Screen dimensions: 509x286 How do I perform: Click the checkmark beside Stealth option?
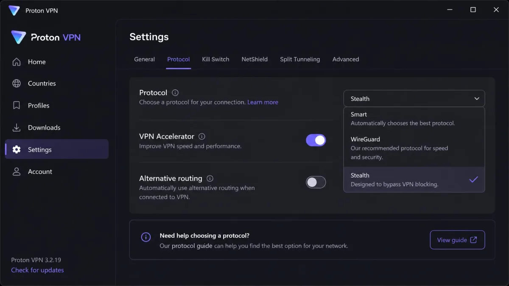click(x=474, y=180)
